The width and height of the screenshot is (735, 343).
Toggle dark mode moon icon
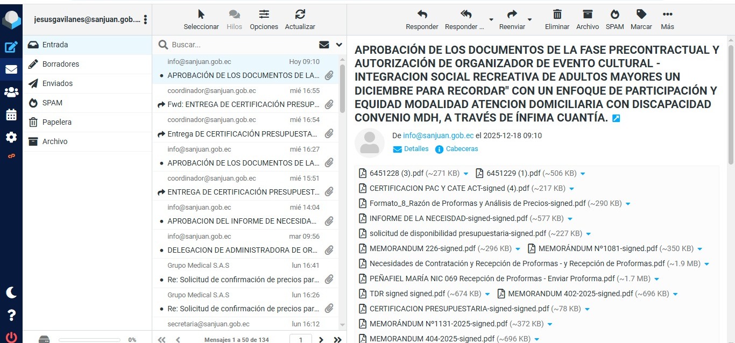(11, 292)
